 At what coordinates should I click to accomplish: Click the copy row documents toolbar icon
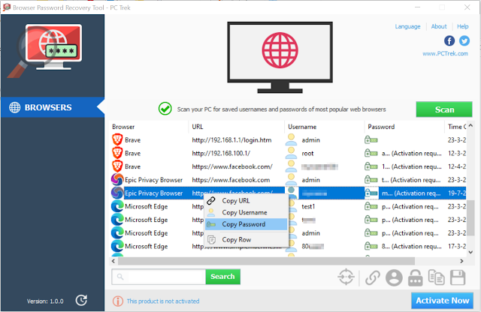pyautogui.click(x=436, y=277)
